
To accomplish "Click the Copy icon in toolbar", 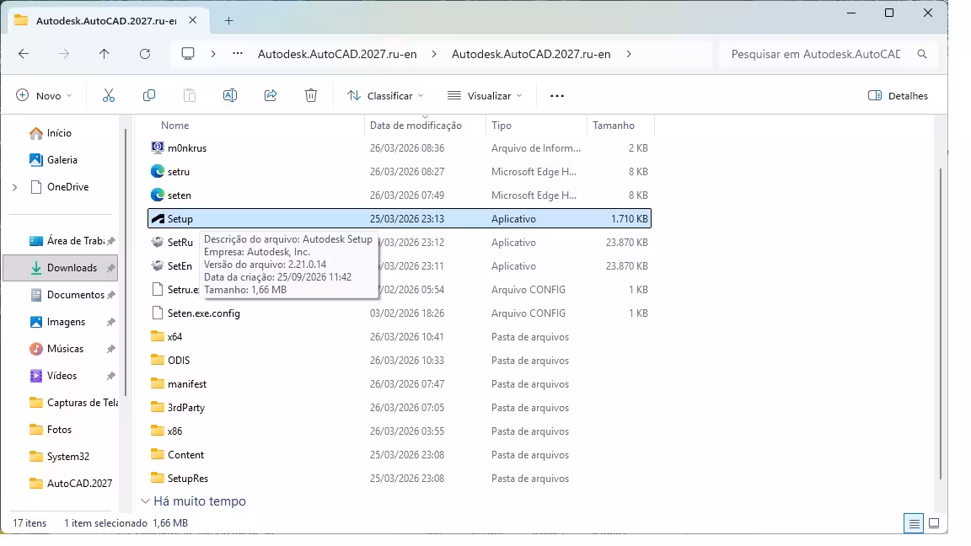I will pos(149,95).
